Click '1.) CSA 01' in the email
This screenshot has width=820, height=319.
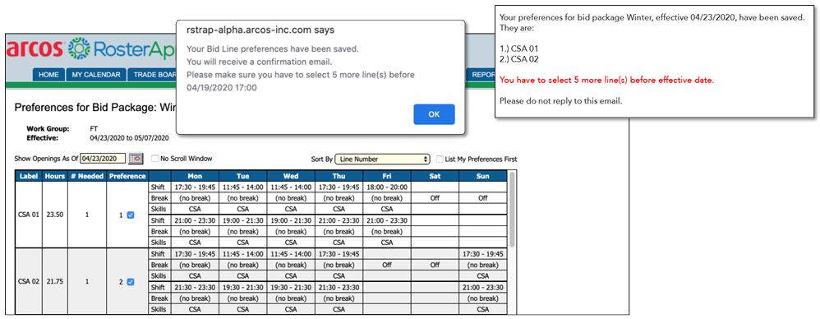click(519, 49)
